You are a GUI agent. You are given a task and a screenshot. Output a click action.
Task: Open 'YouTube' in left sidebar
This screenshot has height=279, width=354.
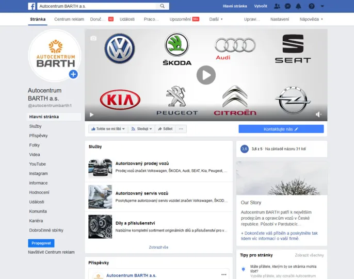38,164
